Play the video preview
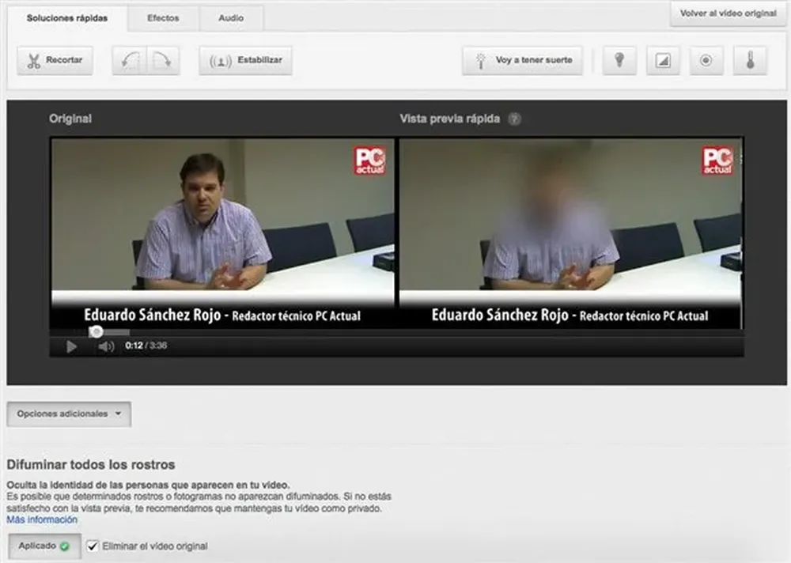The height and width of the screenshot is (563, 791). (x=71, y=346)
